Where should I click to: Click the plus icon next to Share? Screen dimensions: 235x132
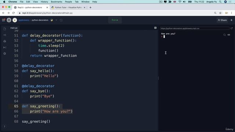tap(232, 20)
